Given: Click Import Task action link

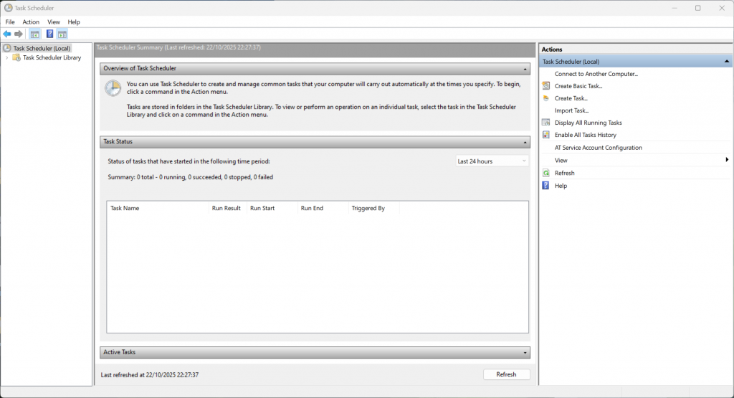Looking at the screenshot, I should click(x=571, y=110).
